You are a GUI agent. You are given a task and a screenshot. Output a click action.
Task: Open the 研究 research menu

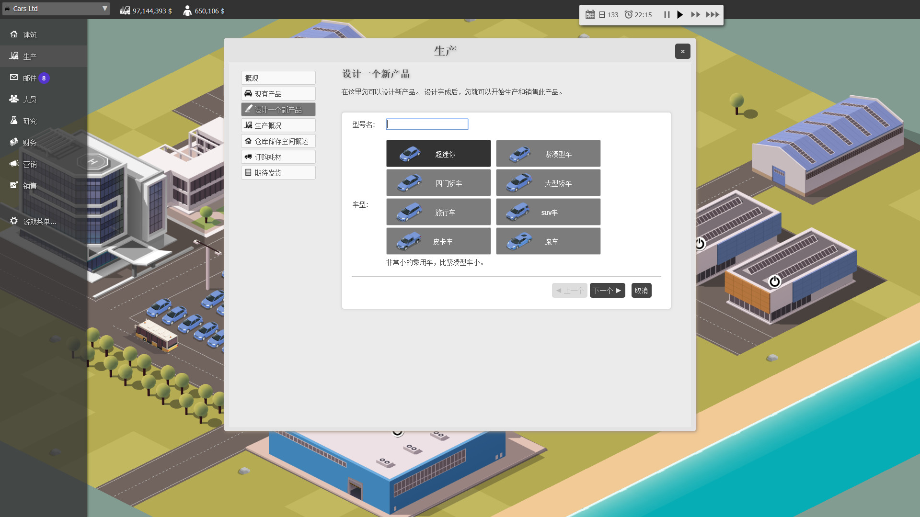point(44,121)
